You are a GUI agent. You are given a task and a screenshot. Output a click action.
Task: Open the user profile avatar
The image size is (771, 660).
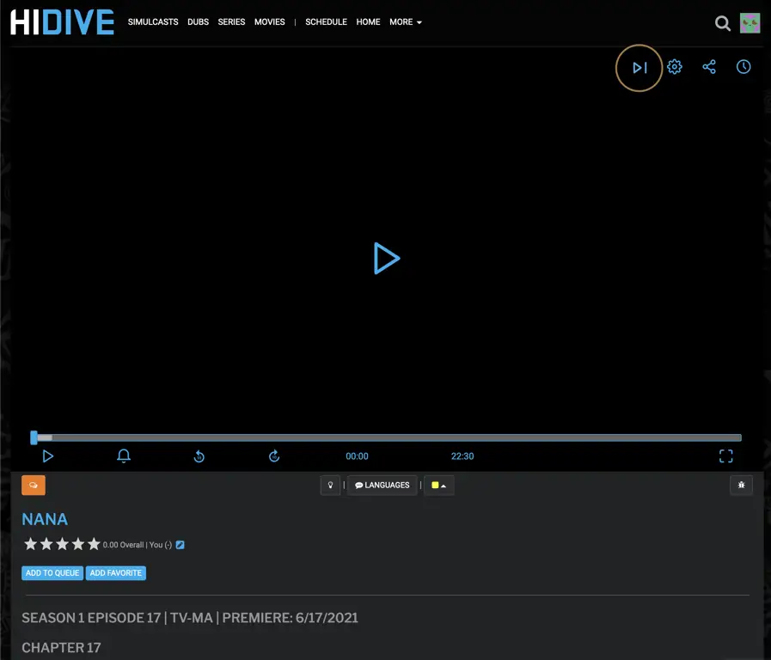pyautogui.click(x=750, y=23)
